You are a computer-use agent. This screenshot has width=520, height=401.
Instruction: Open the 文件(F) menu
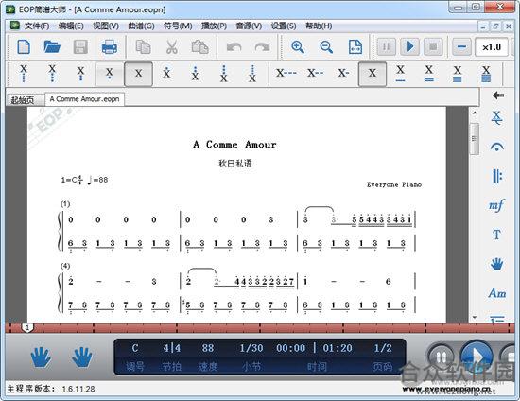tap(37, 26)
